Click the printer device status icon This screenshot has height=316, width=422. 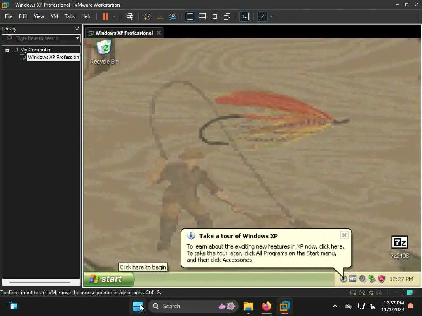click(x=379, y=293)
